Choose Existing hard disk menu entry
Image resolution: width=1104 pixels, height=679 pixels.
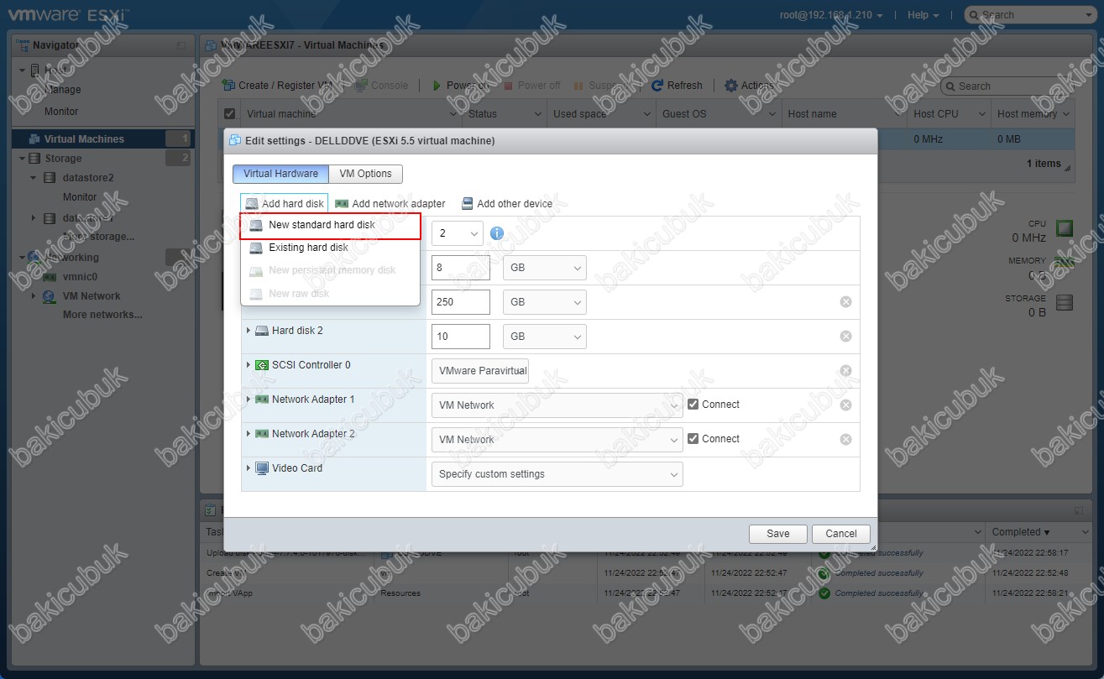click(330, 248)
